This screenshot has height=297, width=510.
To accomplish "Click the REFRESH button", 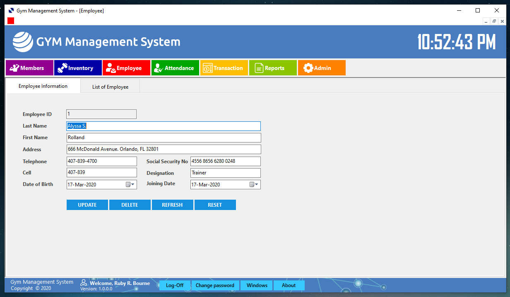I will (173, 205).
